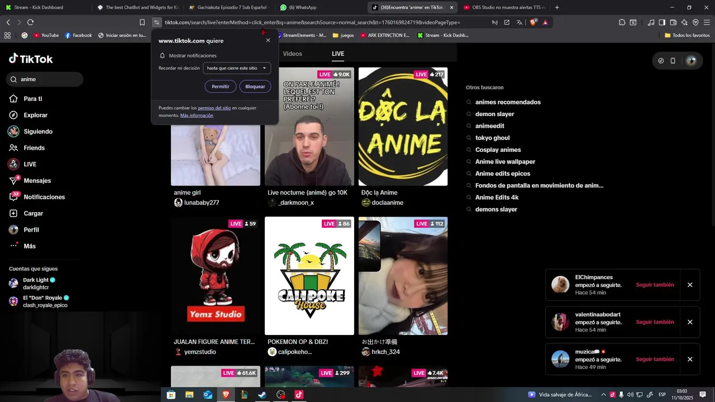Open browser extensions puzzle icon

[x=622, y=22]
